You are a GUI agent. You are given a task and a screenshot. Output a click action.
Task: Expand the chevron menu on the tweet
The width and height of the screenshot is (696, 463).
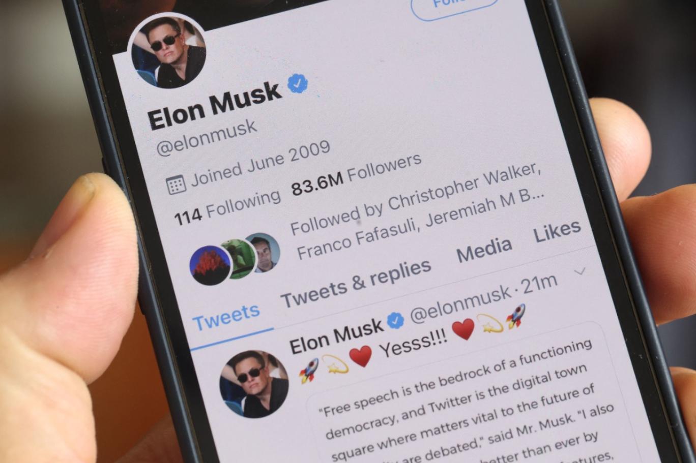point(579,271)
